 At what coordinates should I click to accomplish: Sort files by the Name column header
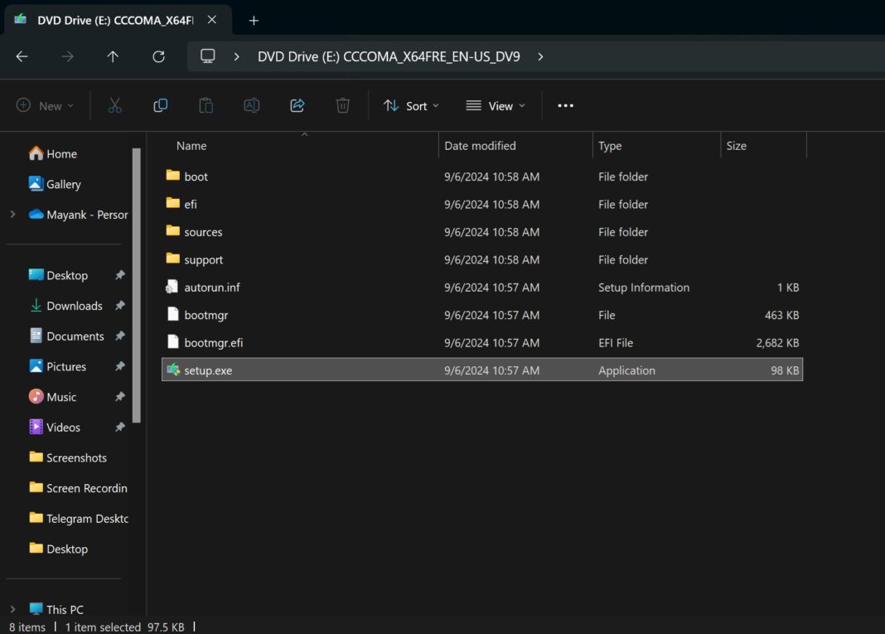click(x=191, y=145)
